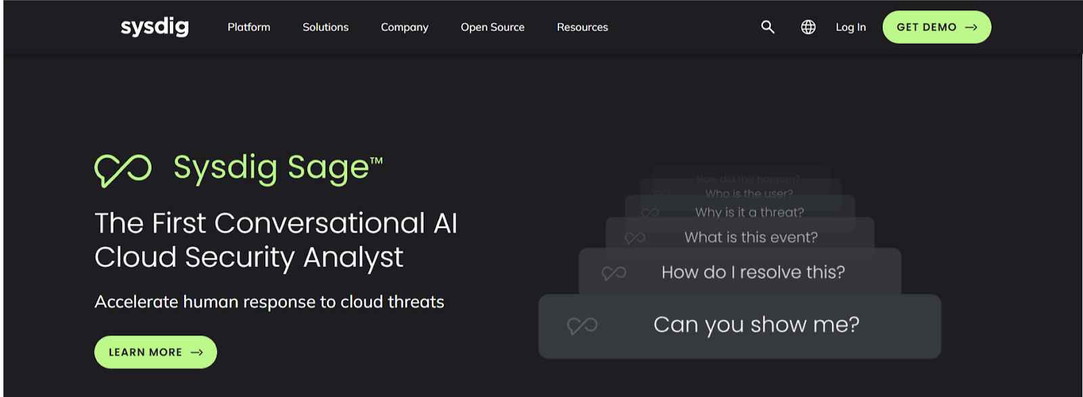Click the icon beside "How do I resolve this?"
This screenshot has height=397, width=1083.
(614, 273)
